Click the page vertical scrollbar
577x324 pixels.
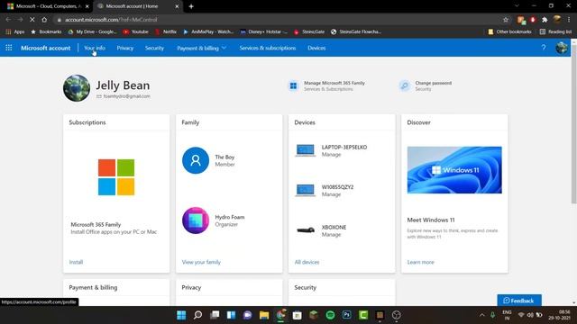coord(573,125)
